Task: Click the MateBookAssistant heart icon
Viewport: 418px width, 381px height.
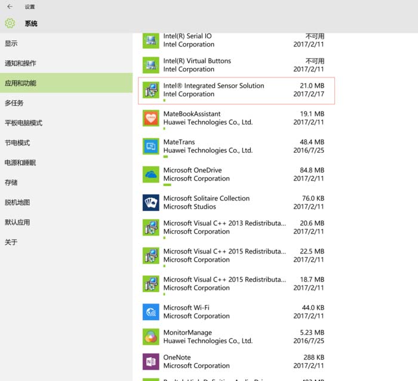Action: [x=151, y=118]
